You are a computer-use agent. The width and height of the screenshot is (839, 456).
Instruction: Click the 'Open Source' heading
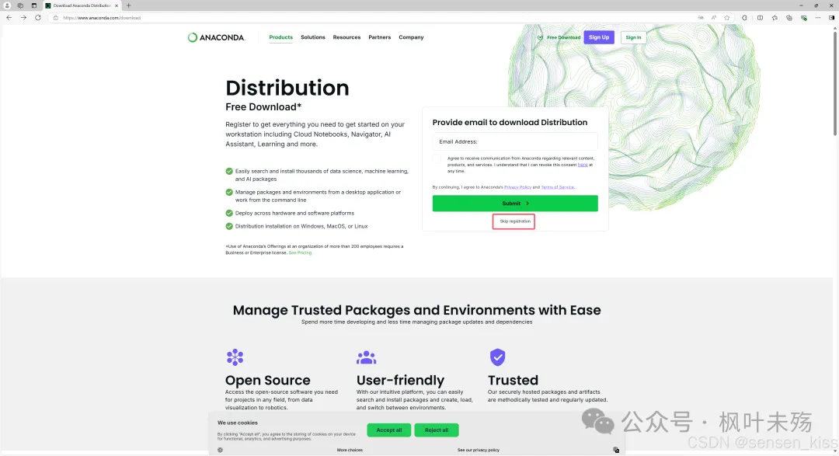click(267, 380)
